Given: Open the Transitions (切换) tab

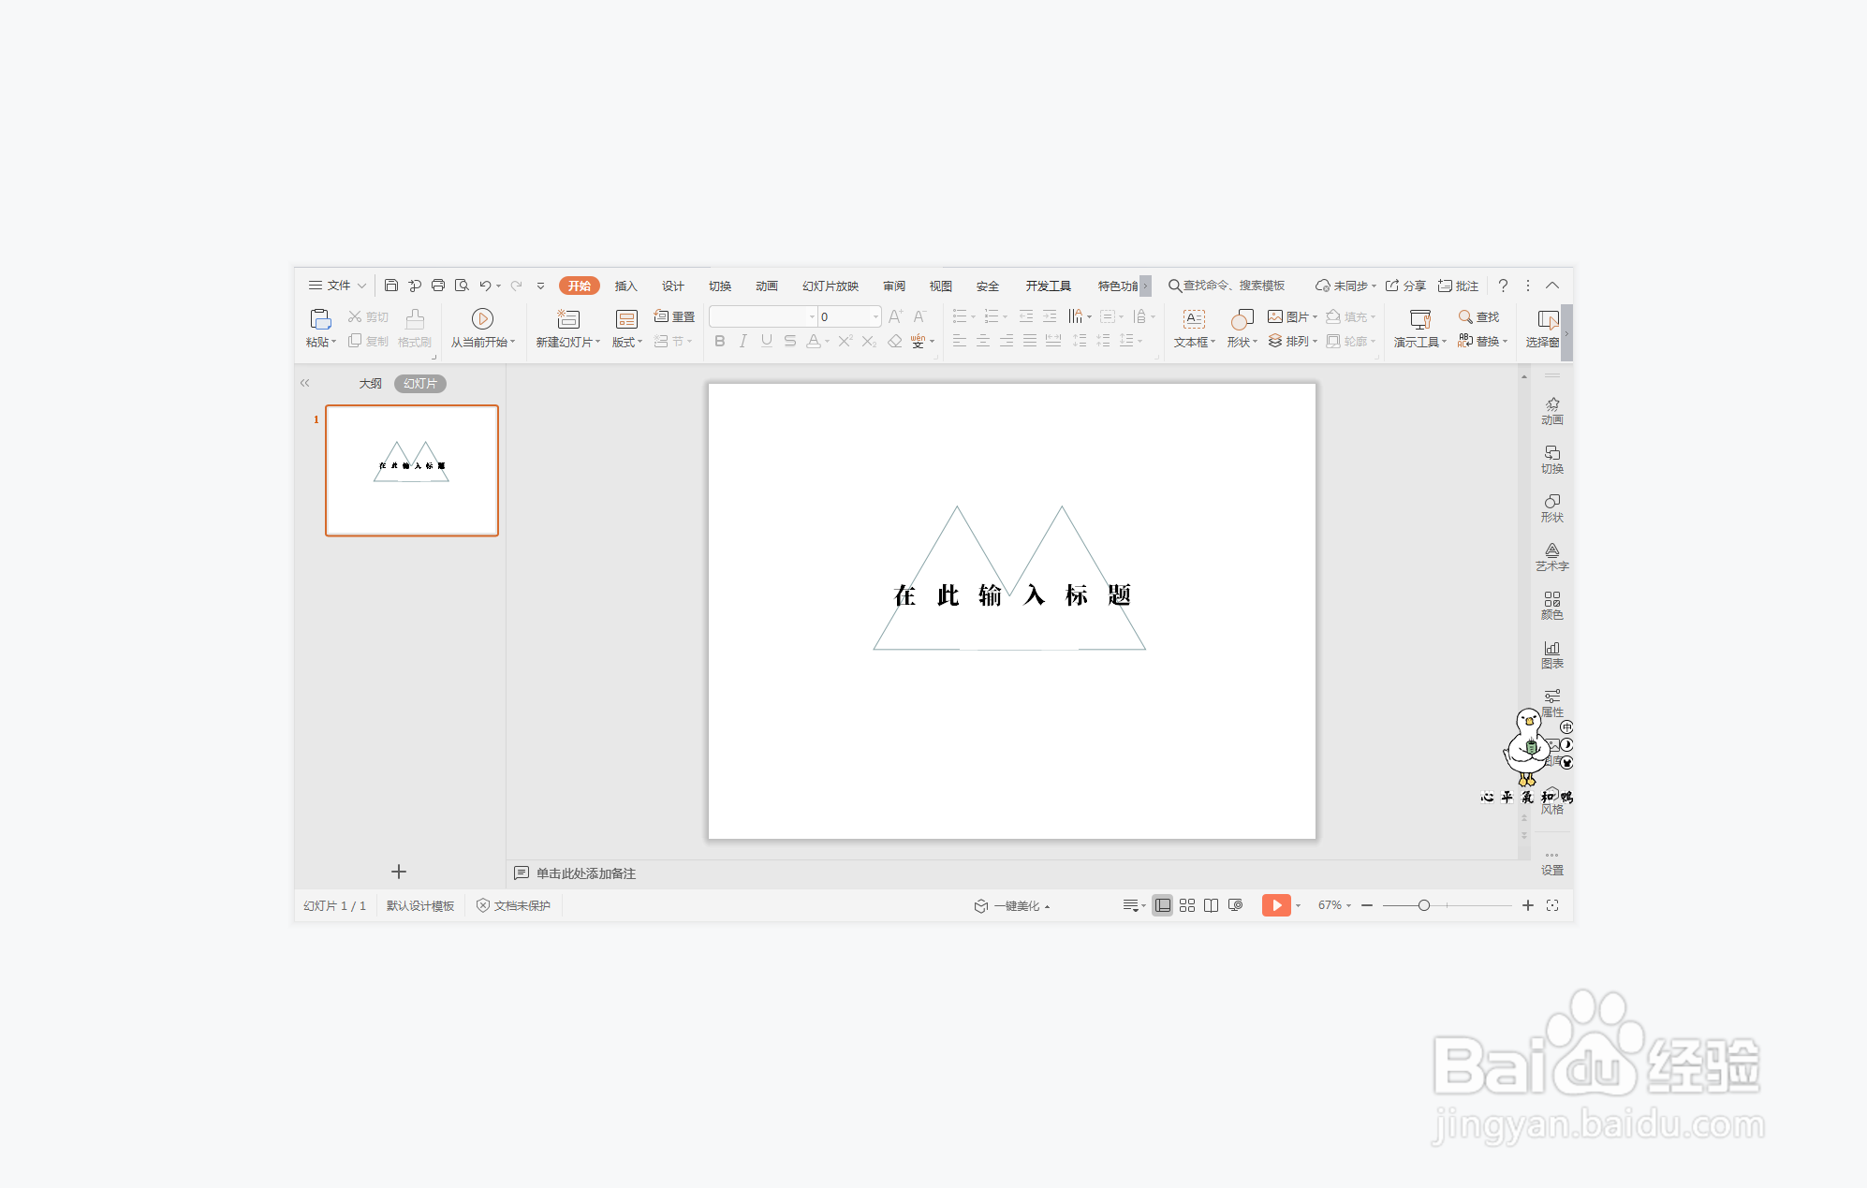Looking at the screenshot, I should click(x=719, y=286).
